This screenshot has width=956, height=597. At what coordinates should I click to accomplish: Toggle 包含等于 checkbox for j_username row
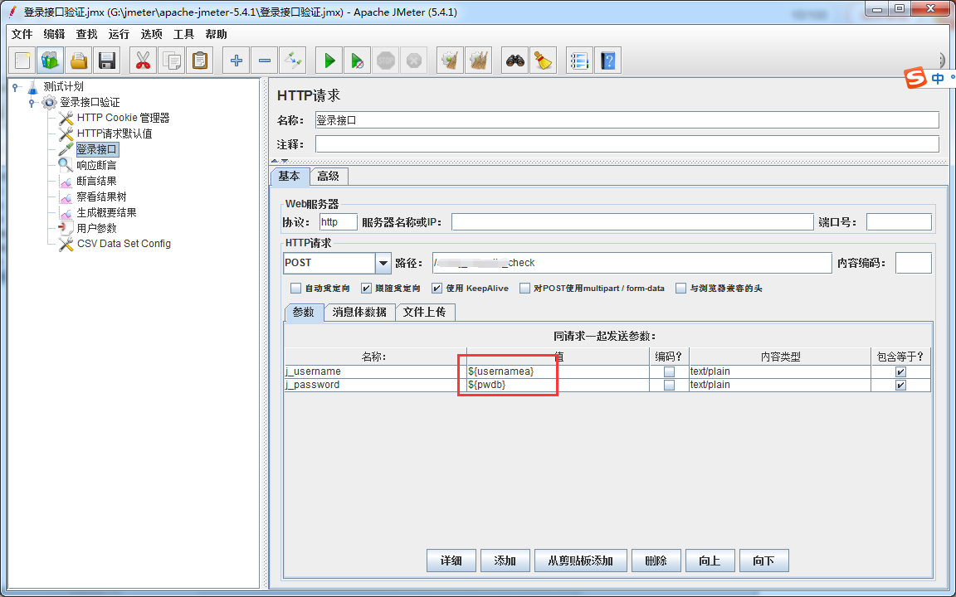(x=900, y=371)
